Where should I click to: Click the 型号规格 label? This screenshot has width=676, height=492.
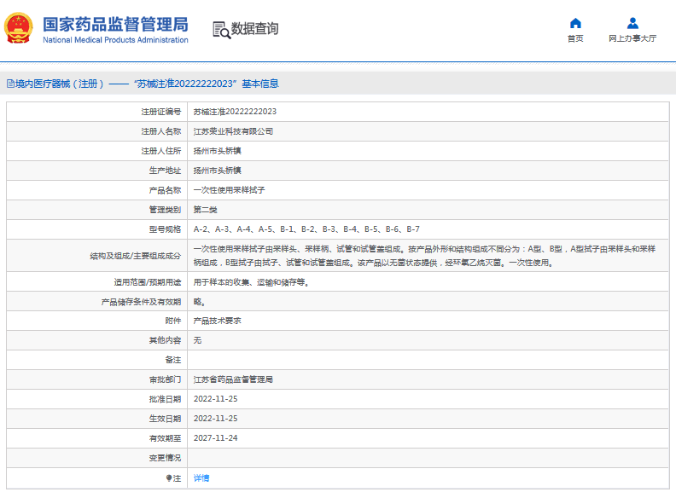[x=165, y=229]
